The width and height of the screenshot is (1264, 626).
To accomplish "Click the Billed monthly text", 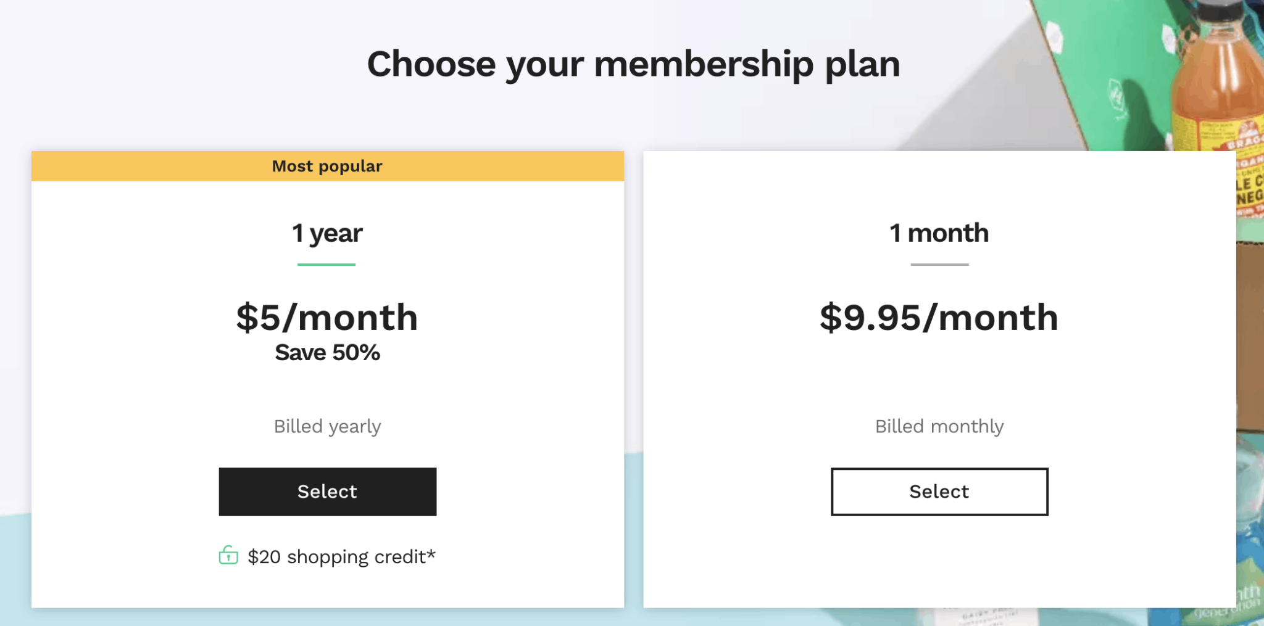I will point(939,426).
